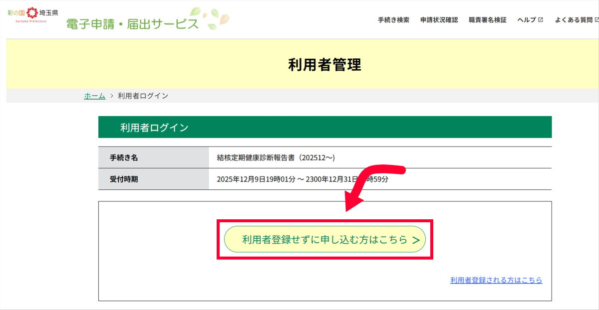This screenshot has height=310, width=599.
Task: Open the ヘルプ text in the navigation
Action: tap(527, 20)
